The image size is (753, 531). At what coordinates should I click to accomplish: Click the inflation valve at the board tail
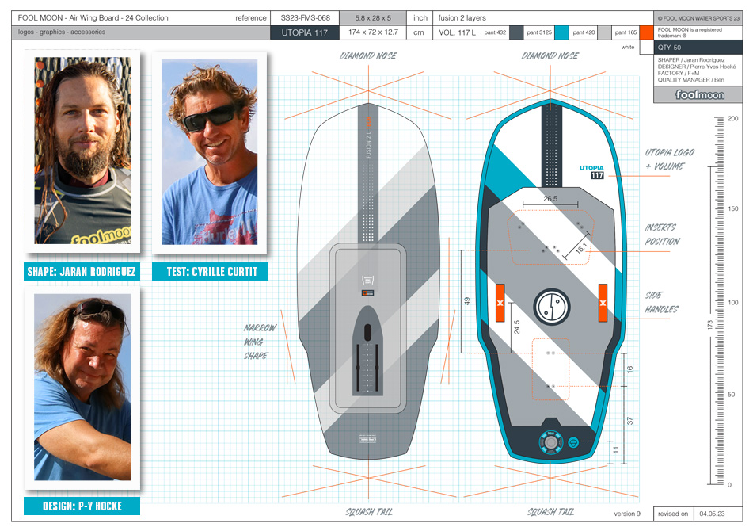point(551,441)
